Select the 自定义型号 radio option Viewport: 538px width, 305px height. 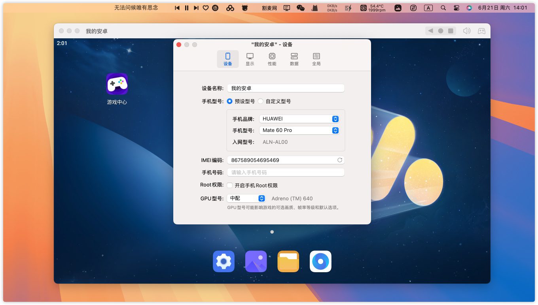click(261, 101)
